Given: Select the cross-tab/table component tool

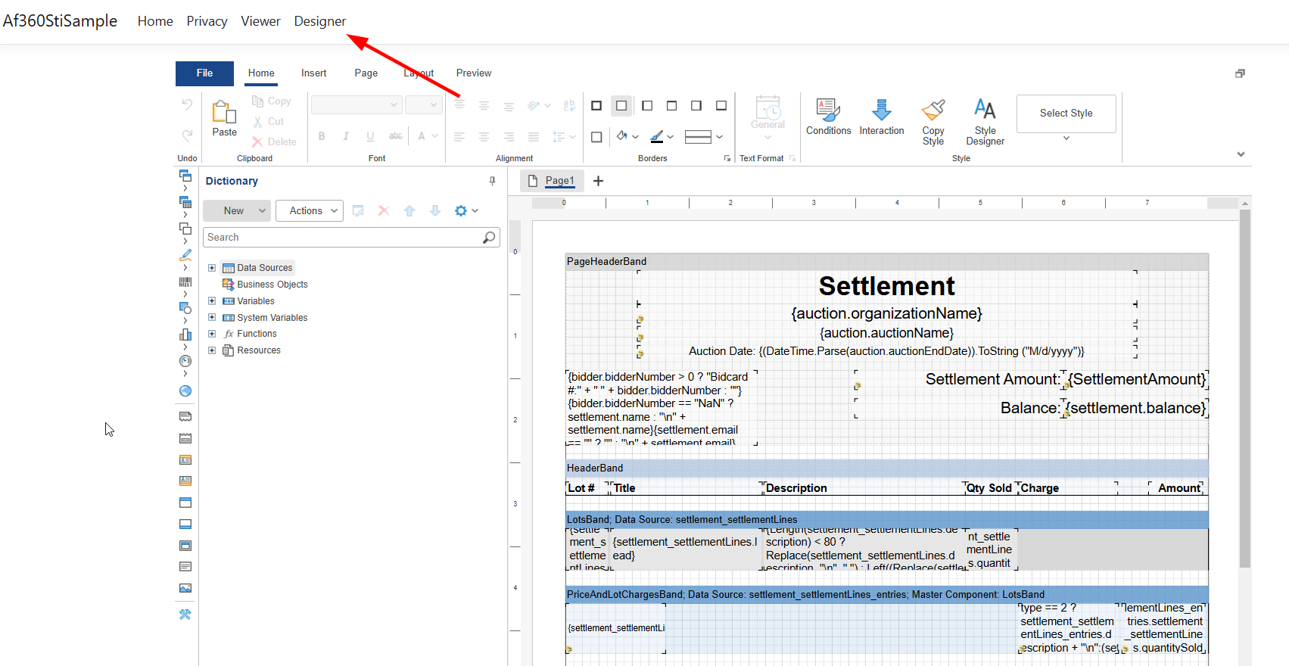Looking at the screenshot, I should pos(185,202).
